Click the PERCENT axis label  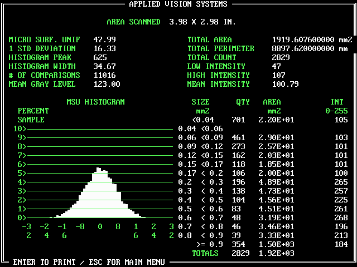33,111
